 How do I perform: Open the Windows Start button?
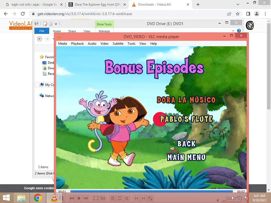(6, 198)
